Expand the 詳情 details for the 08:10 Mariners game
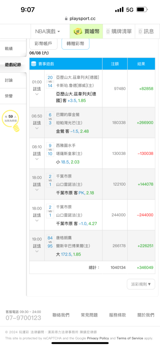The width and height of the screenshot is (160, 347). [x=37, y=153]
